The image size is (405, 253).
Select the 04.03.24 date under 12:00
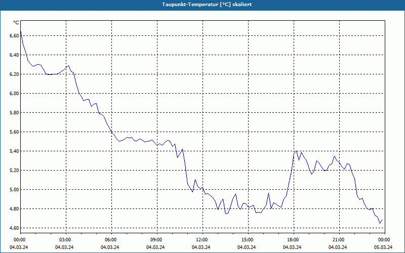[x=201, y=247]
